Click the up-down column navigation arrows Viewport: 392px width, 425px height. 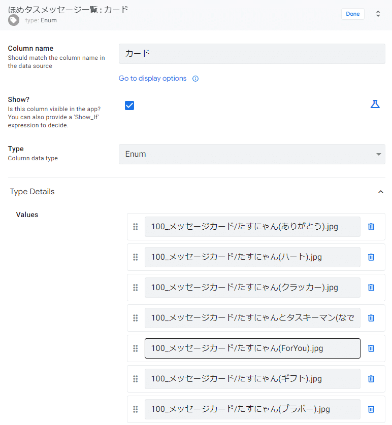pos(378,14)
